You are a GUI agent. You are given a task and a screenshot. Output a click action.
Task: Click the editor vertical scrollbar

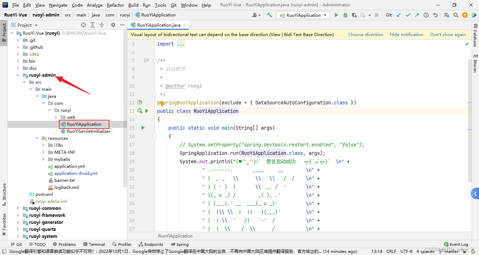(x=470, y=120)
